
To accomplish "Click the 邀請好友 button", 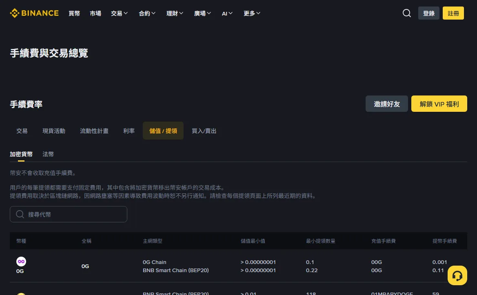I will (387, 104).
